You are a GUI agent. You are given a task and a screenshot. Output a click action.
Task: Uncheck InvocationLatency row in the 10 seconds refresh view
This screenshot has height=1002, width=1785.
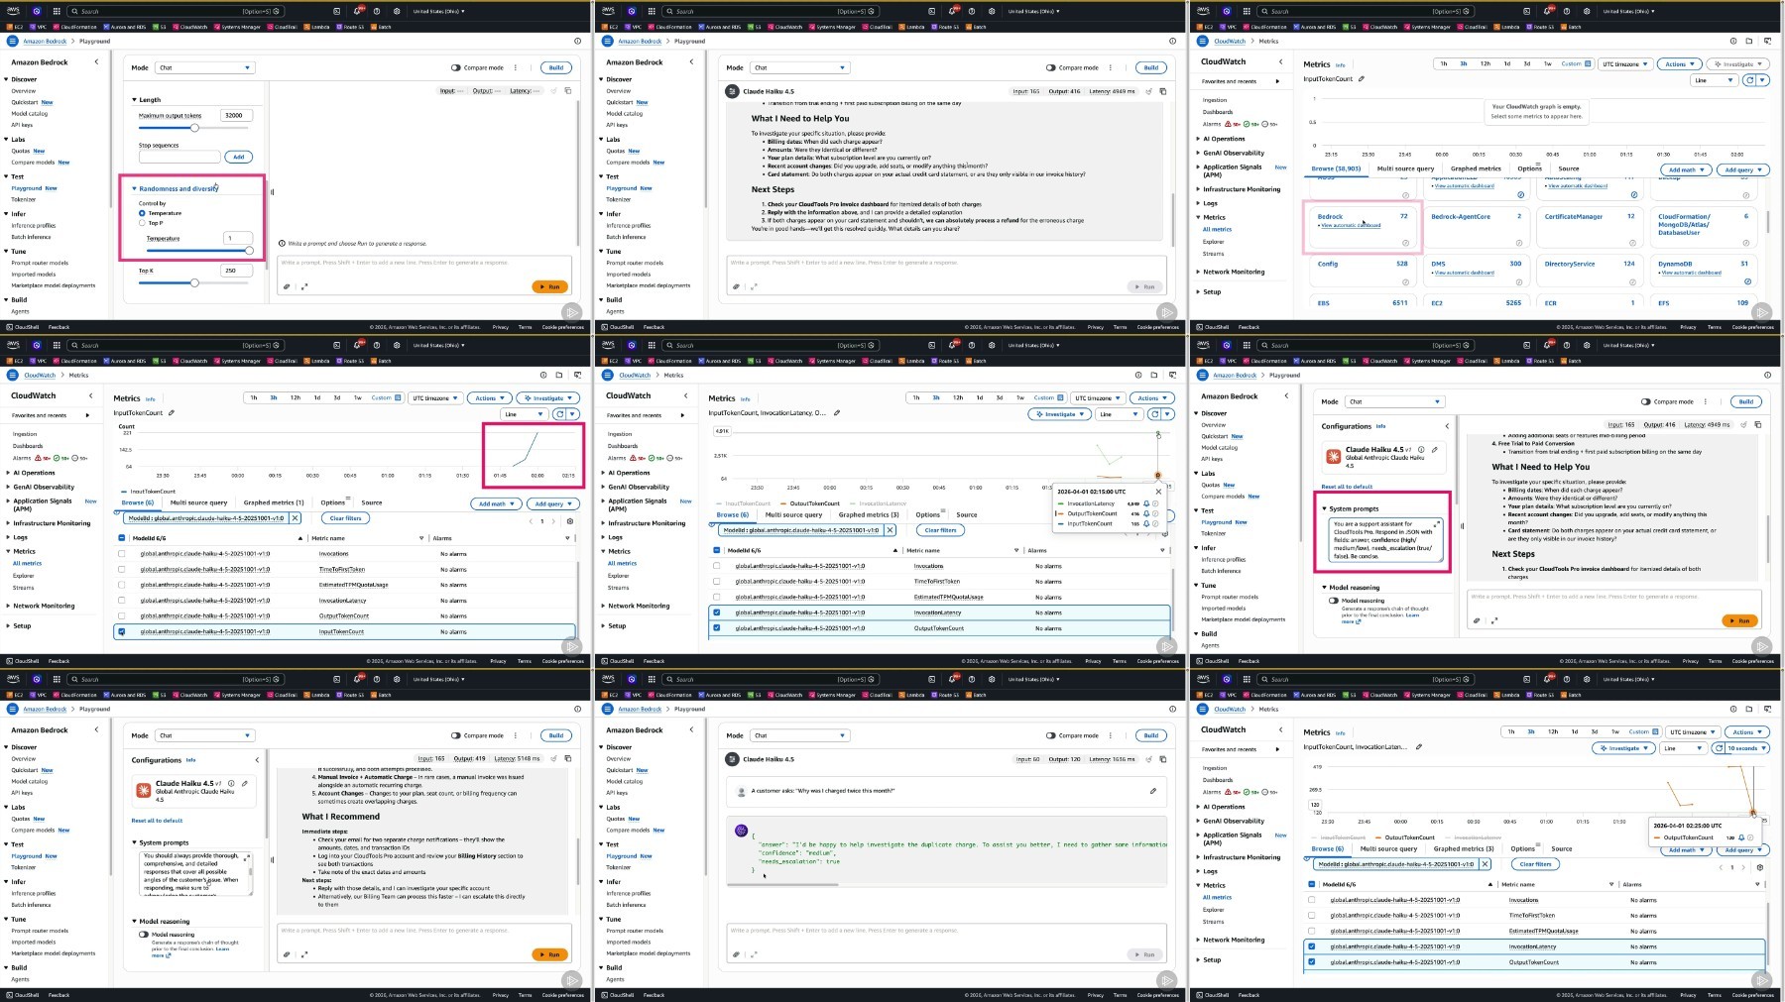point(1312,946)
